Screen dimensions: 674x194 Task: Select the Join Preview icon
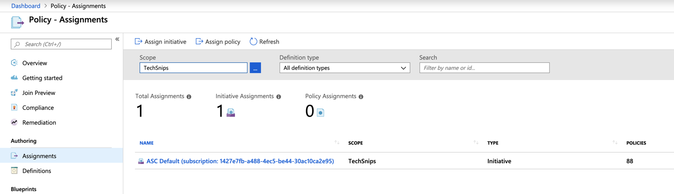pyautogui.click(x=14, y=93)
